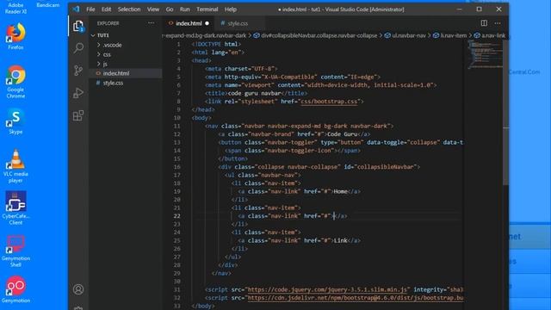Click the EXPLORER panel header label

pos(108,23)
